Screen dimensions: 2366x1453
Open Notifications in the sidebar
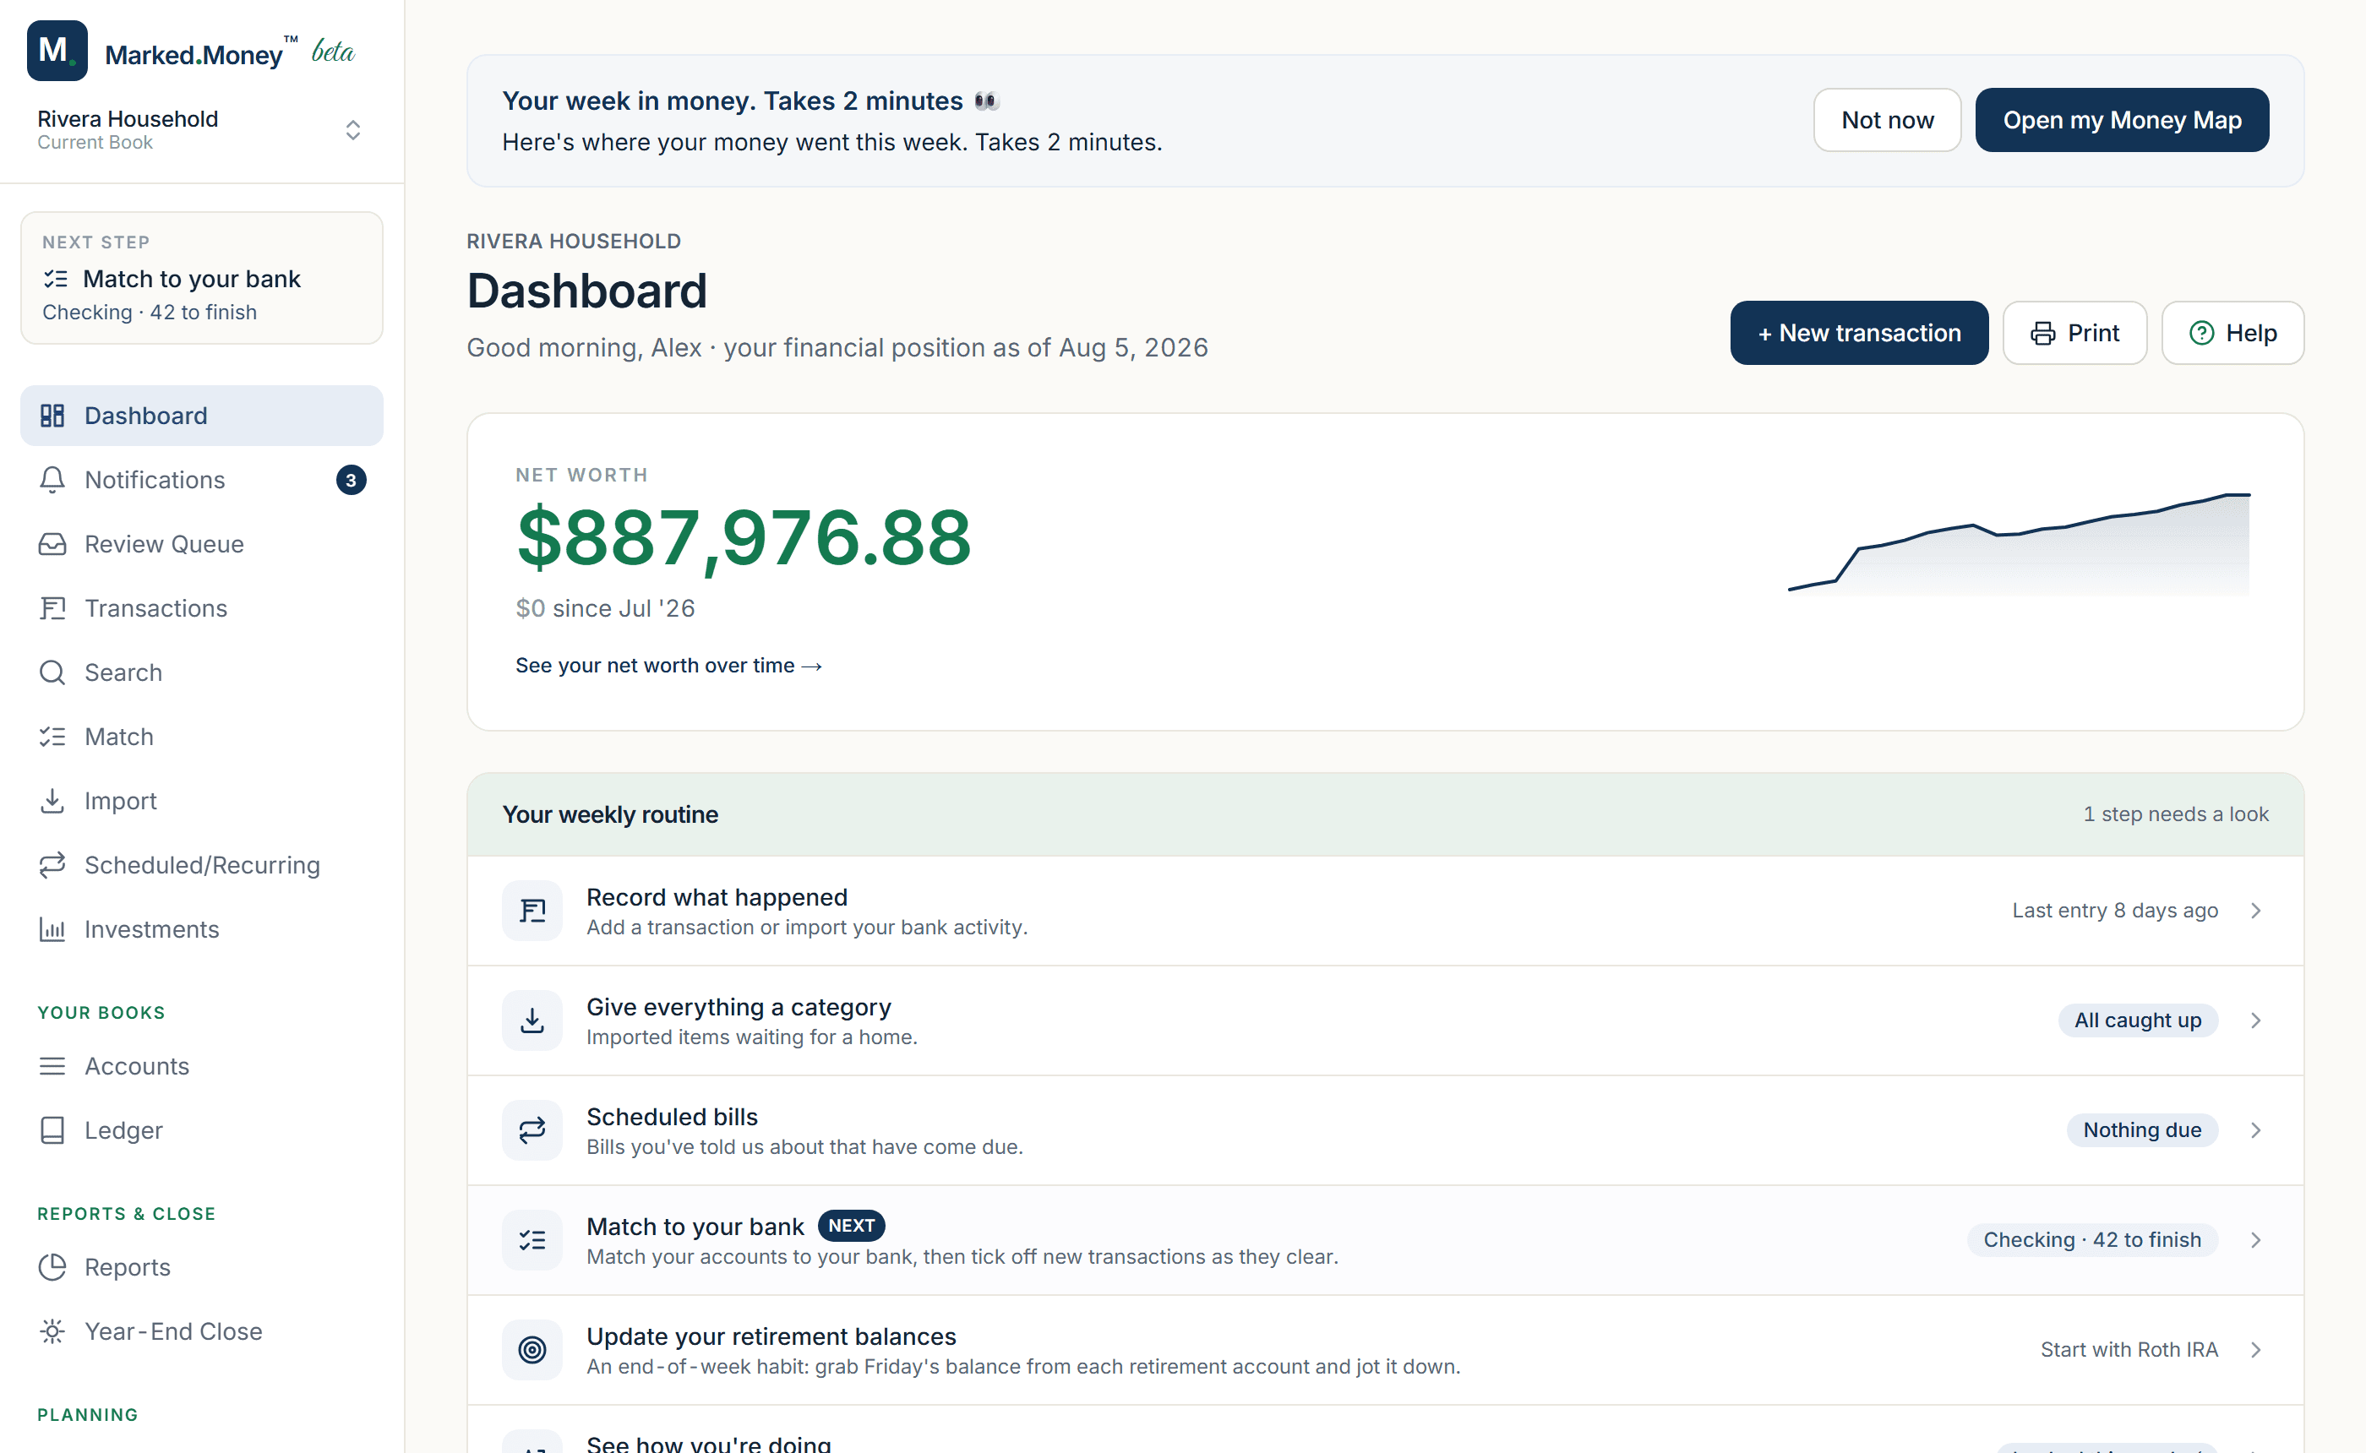201,480
